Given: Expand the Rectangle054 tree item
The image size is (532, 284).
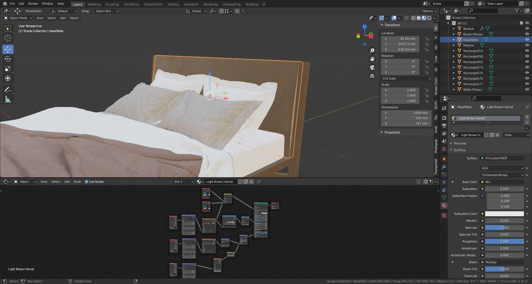Looking at the screenshot, I should pos(454,51).
